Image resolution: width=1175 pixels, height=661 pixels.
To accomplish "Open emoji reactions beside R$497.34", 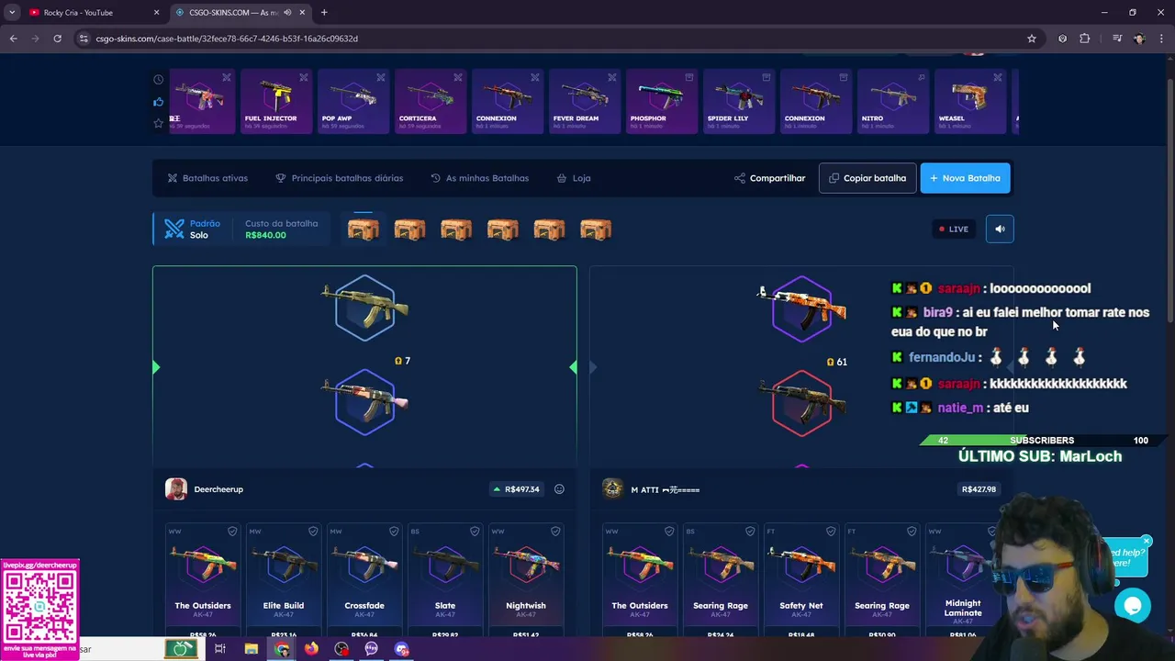I will (x=559, y=489).
